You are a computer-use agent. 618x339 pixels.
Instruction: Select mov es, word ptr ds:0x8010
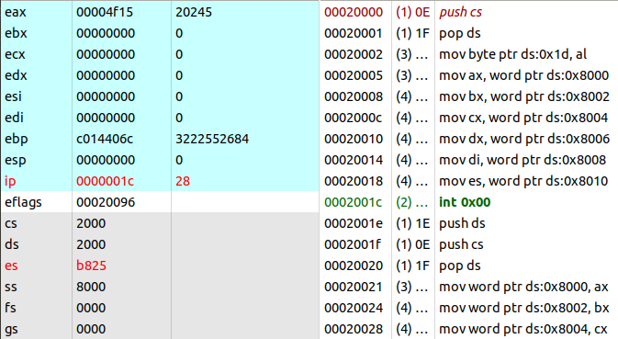523,181
